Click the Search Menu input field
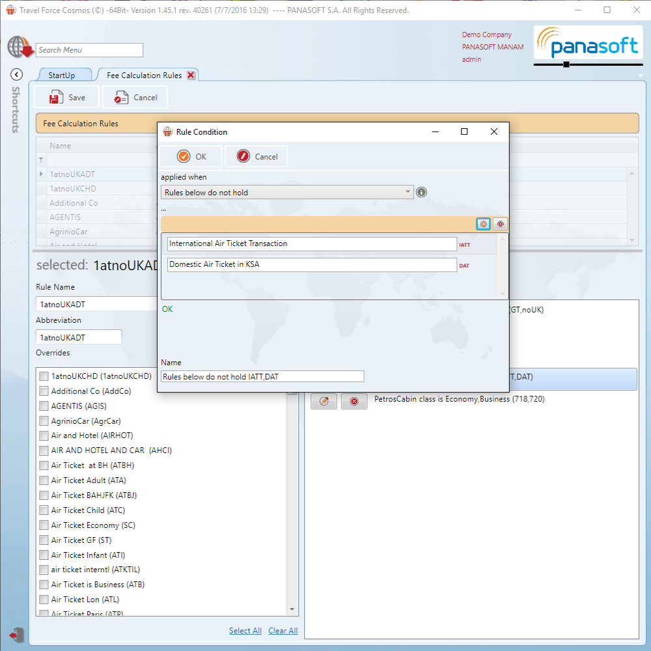651x651 pixels. (x=89, y=50)
